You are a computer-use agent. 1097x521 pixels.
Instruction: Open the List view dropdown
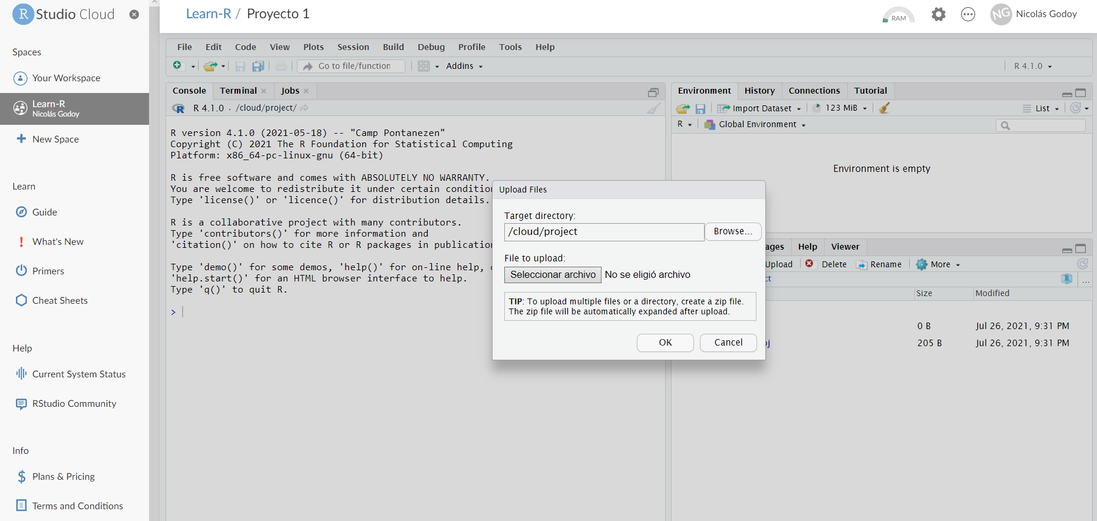tap(1042, 108)
